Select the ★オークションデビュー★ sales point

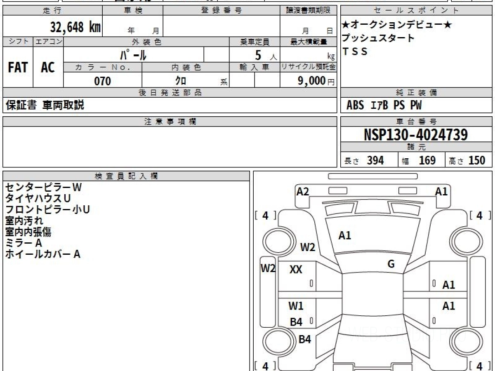coord(397,25)
